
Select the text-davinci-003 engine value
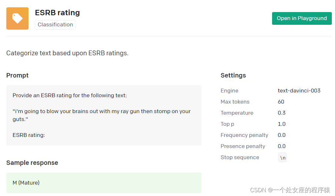pyautogui.click(x=299, y=91)
